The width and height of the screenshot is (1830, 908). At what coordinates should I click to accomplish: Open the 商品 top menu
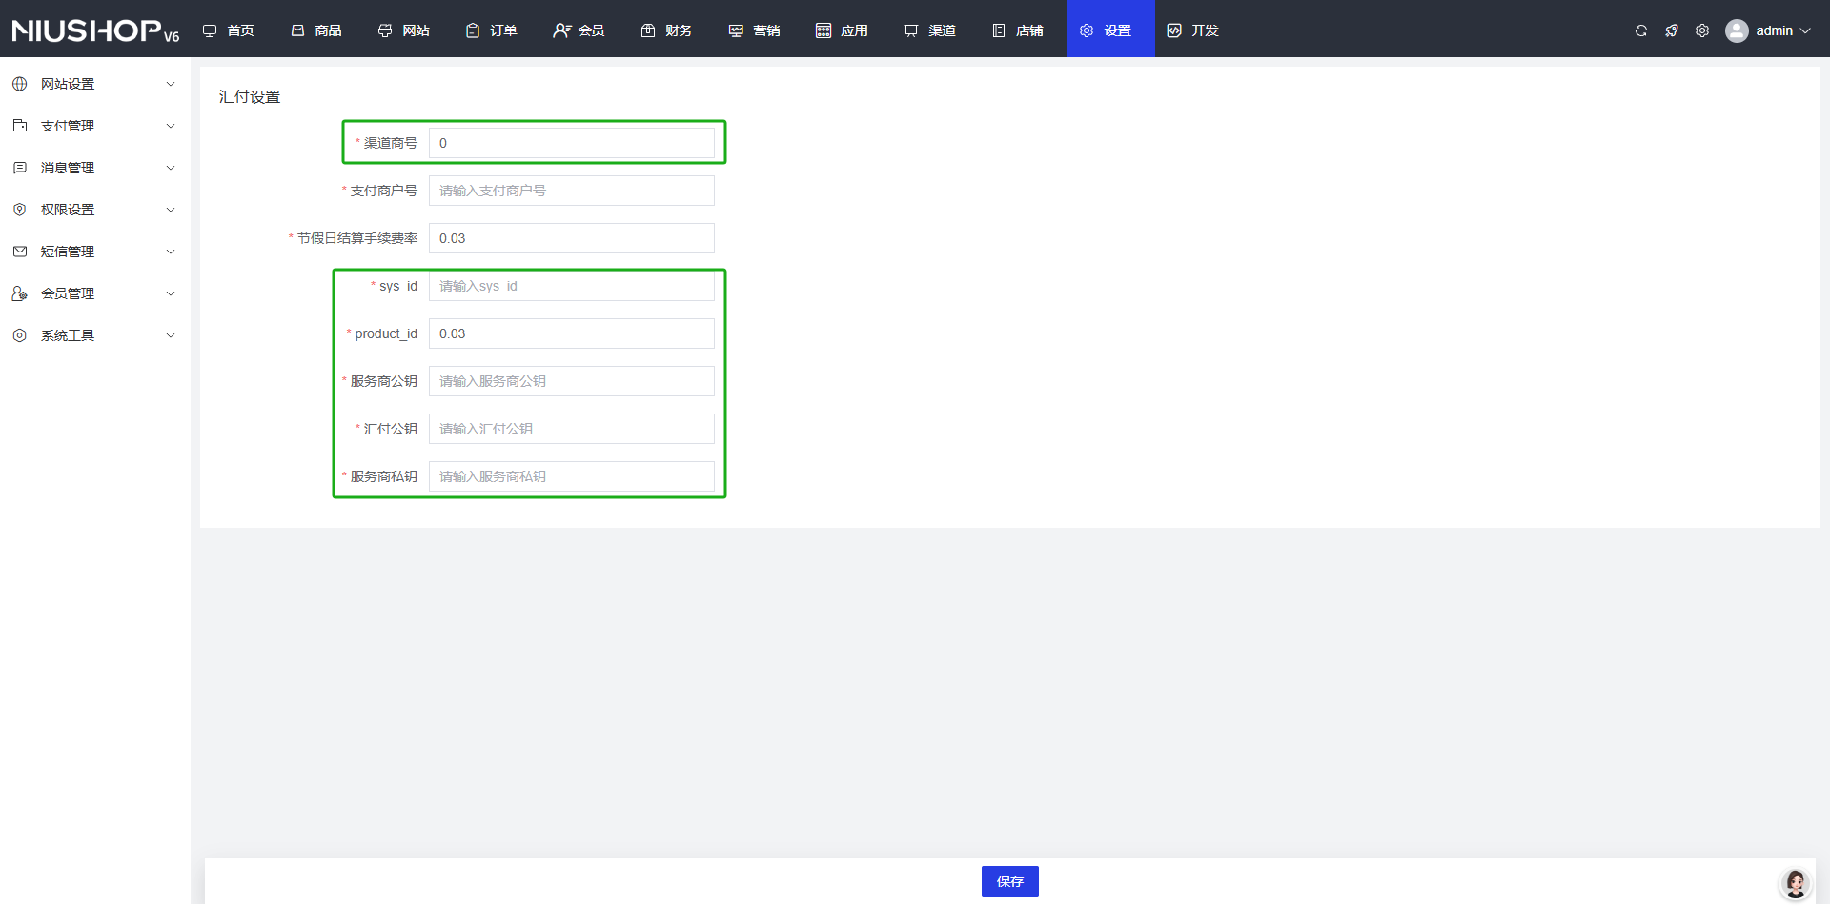point(316,30)
